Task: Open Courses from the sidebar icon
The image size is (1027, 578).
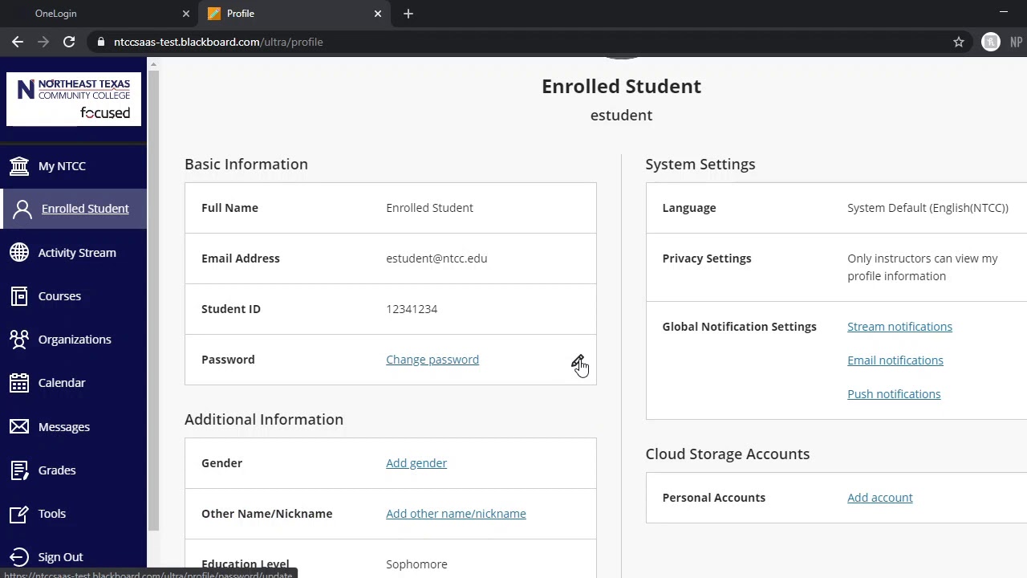Action: pyautogui.click(x=19, y=296)
